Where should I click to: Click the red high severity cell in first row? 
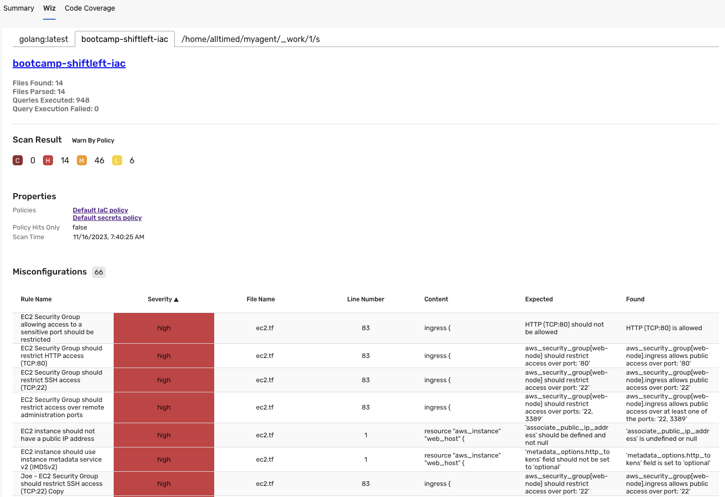click(x=164, y=328)
